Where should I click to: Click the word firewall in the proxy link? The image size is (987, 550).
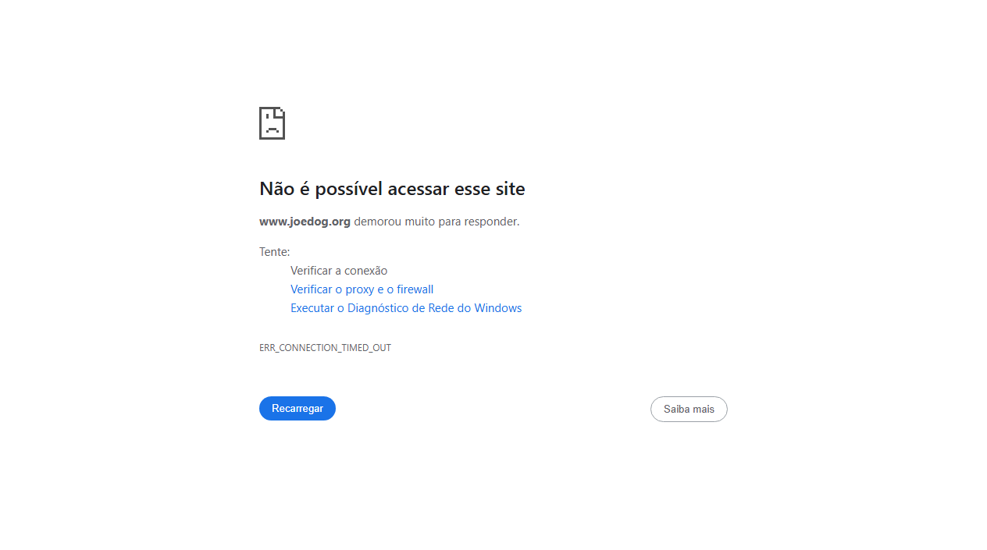tap(415, 289)
